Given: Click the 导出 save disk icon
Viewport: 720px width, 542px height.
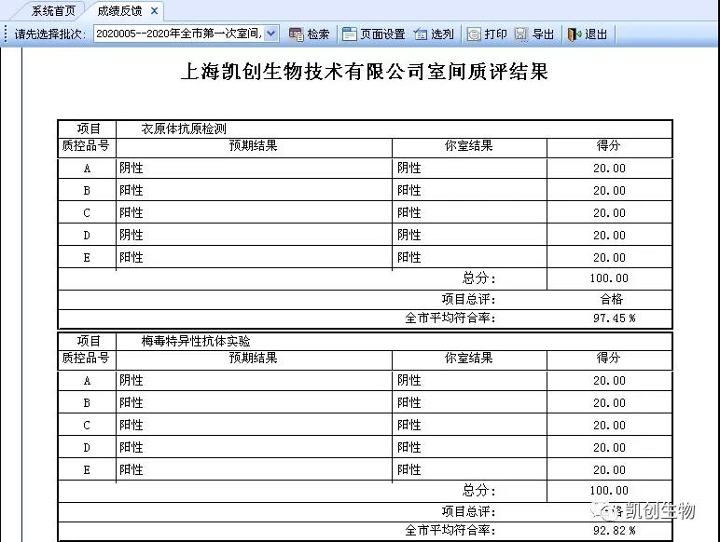Looking at the screenshot, I should [x=521, y=34].
